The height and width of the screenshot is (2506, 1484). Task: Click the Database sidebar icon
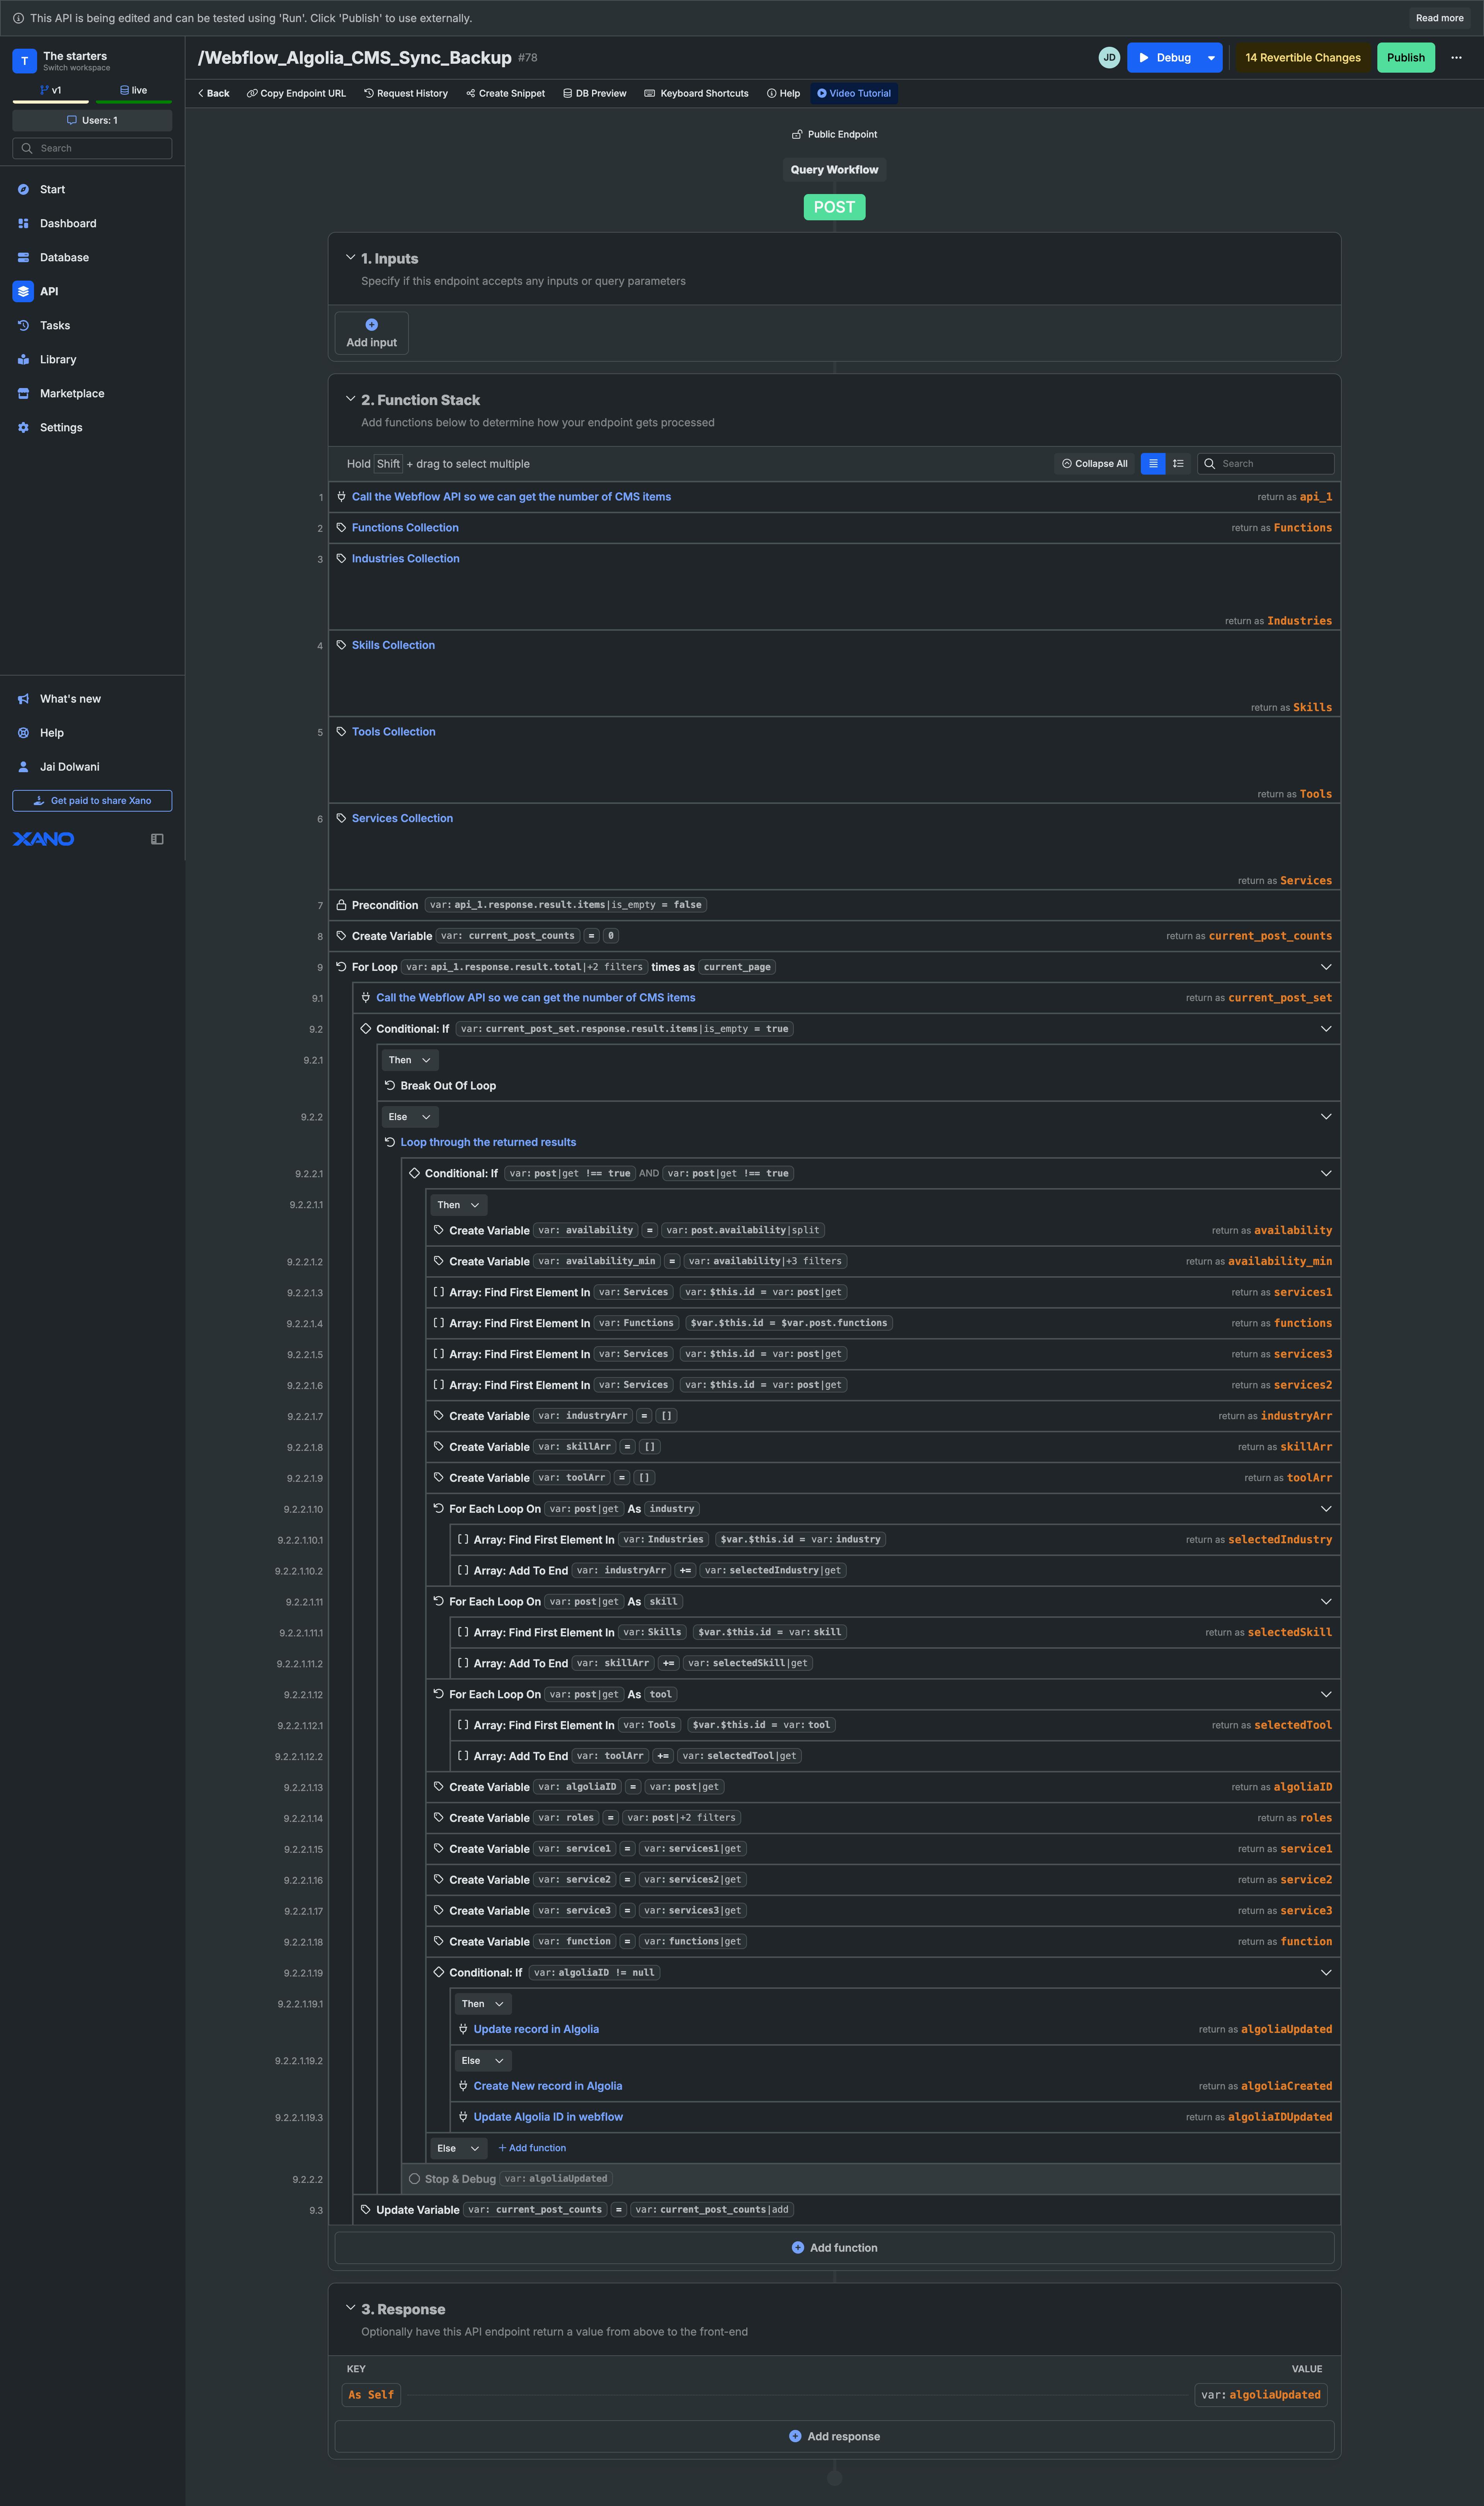click(x=23, y=257)
